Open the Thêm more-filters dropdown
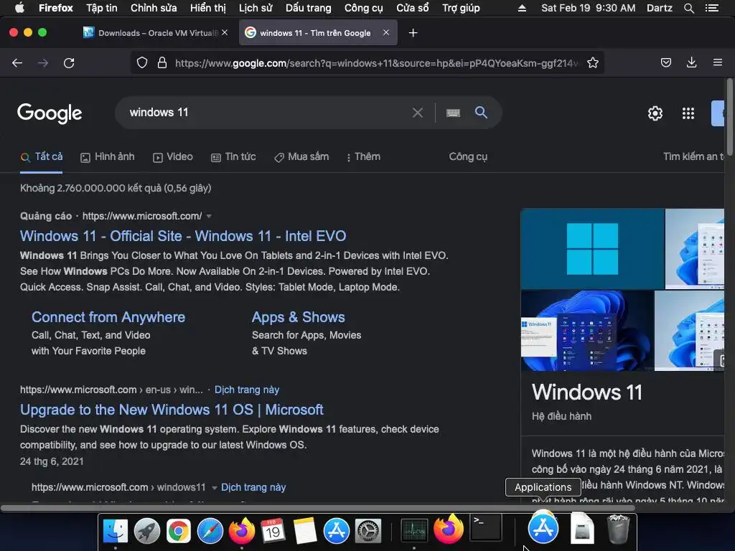 (x=363, y=157)
